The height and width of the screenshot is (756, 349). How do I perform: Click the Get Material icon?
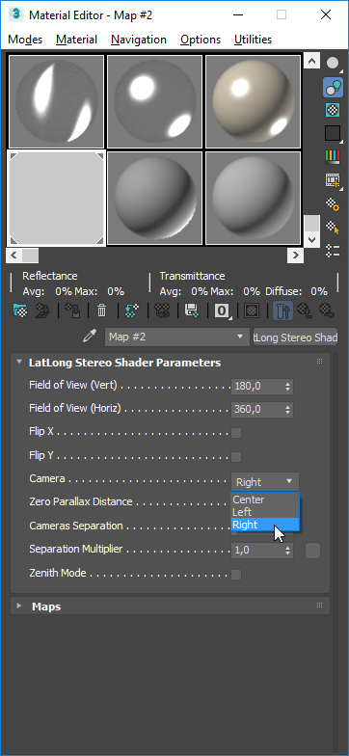(20, 310)
